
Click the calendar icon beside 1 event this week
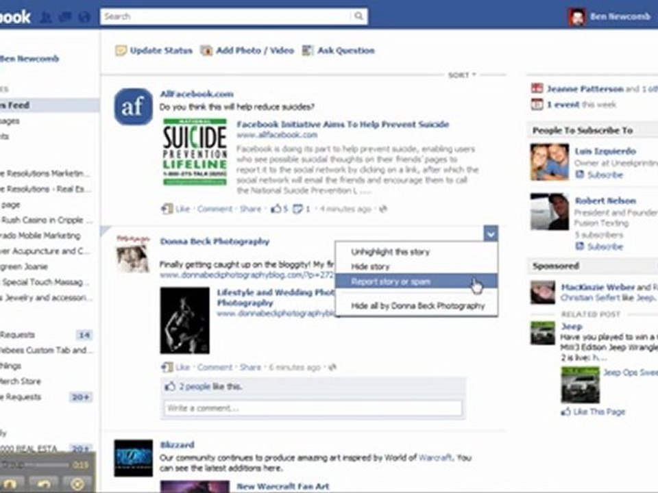pos(537,104)
